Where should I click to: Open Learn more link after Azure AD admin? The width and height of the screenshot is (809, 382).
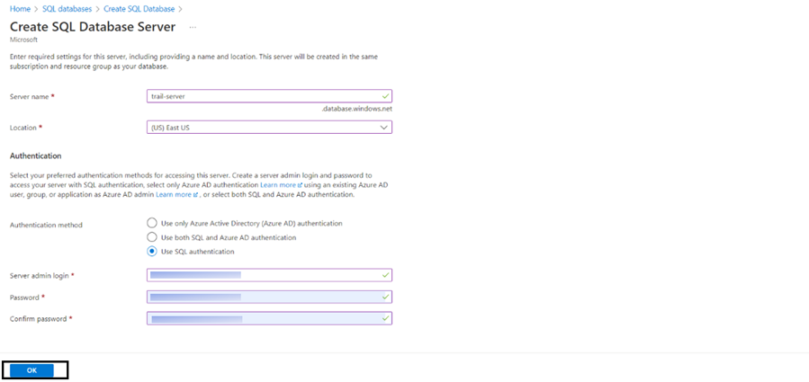(175, 193)
